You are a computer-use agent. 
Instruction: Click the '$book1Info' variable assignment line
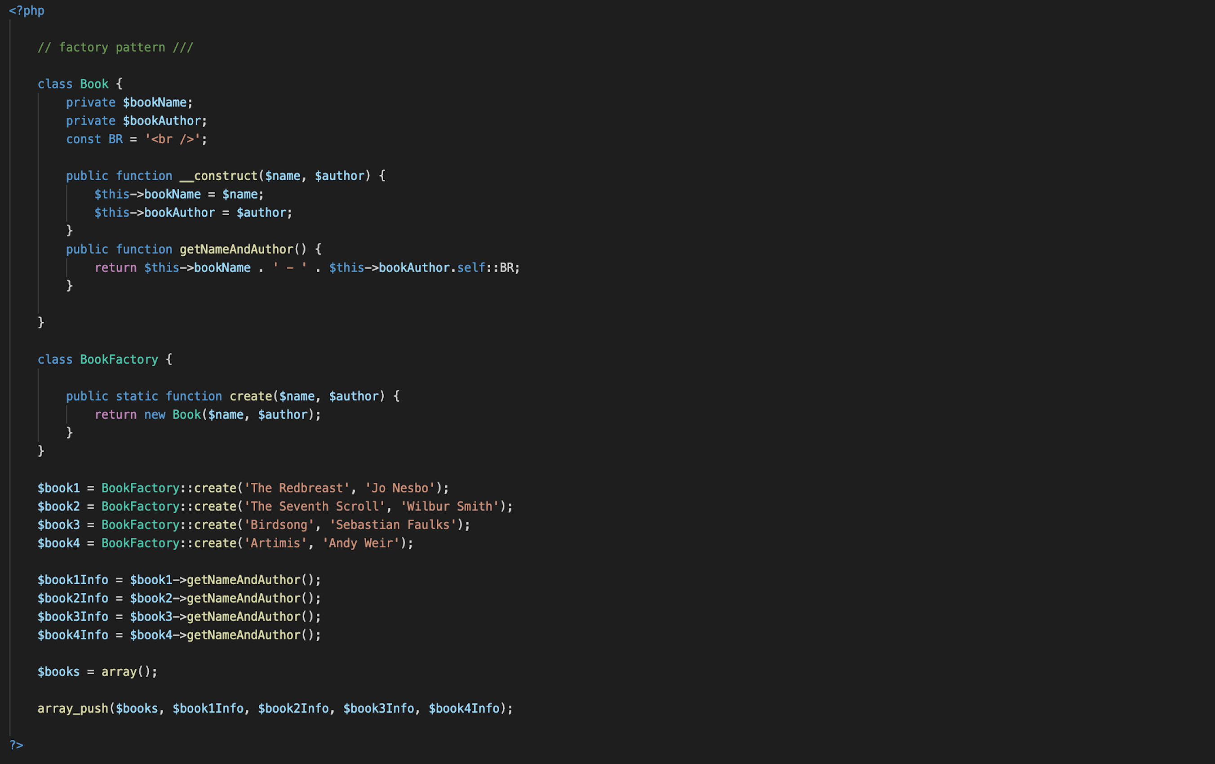coord(179,580)
